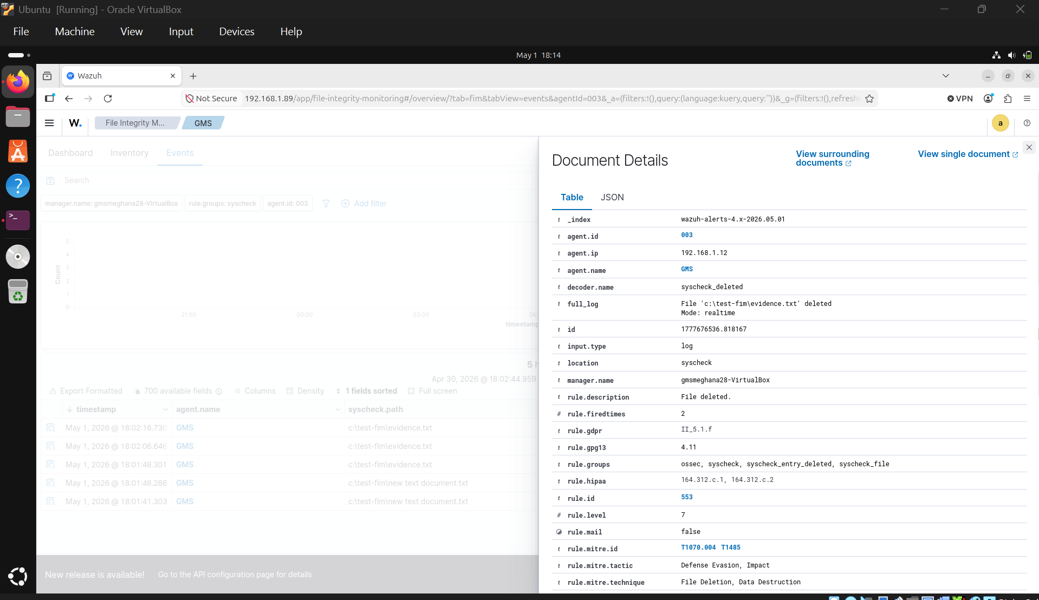
Task: Click View surrounding documents link
Action: tap(832, 158)
